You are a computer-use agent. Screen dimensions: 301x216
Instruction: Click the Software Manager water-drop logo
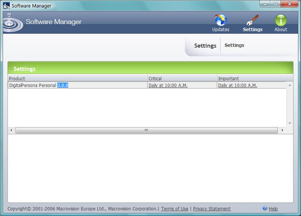13,23
